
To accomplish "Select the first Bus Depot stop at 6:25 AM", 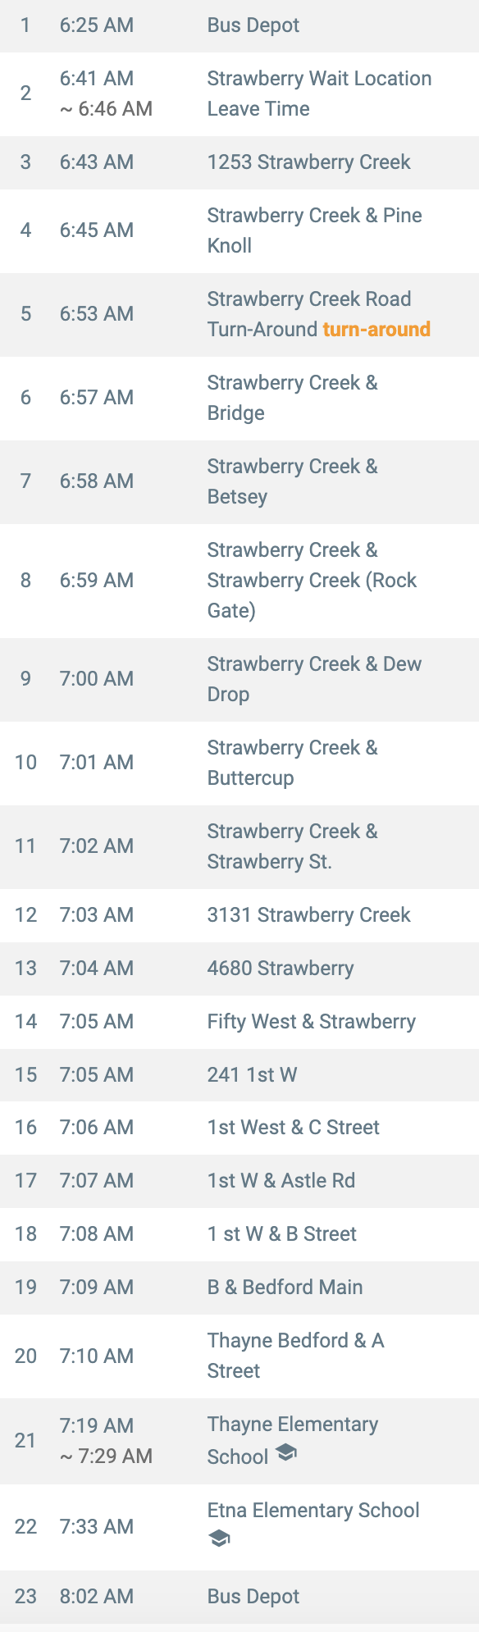I will pyautogui.click(x=239, y=25).
